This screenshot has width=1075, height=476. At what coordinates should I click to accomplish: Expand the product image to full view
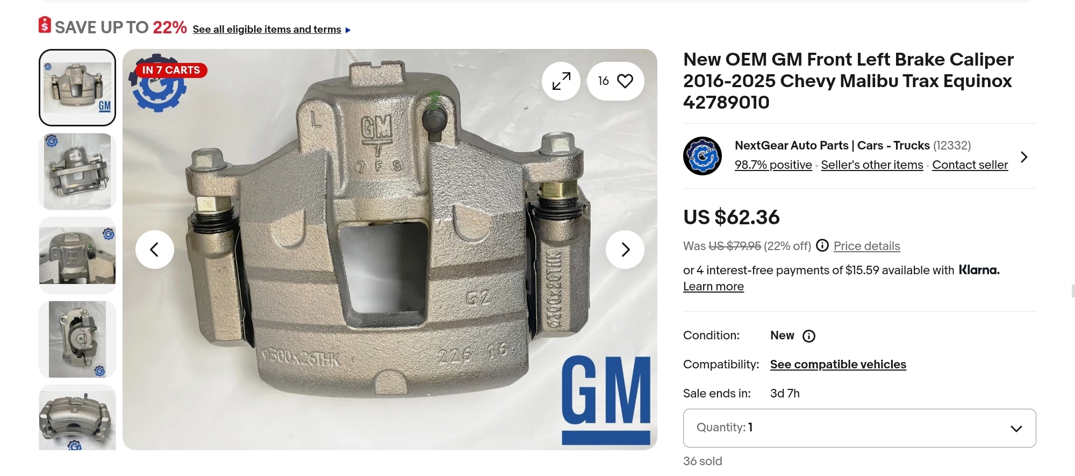561,81
